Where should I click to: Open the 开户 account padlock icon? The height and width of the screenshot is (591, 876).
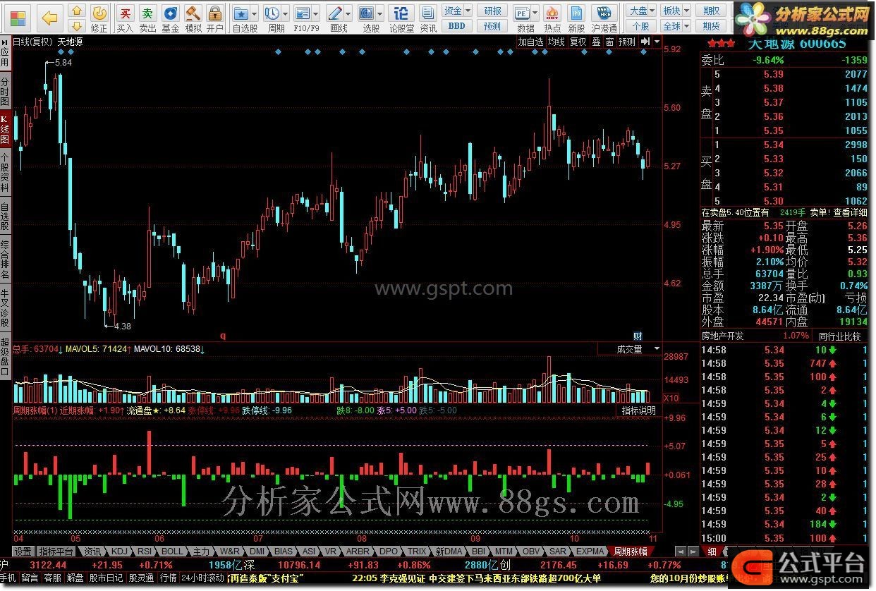click(215, 18)
